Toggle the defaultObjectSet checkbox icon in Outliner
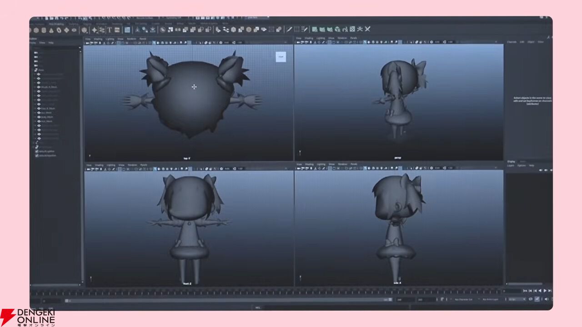 [x=37, y=155]
